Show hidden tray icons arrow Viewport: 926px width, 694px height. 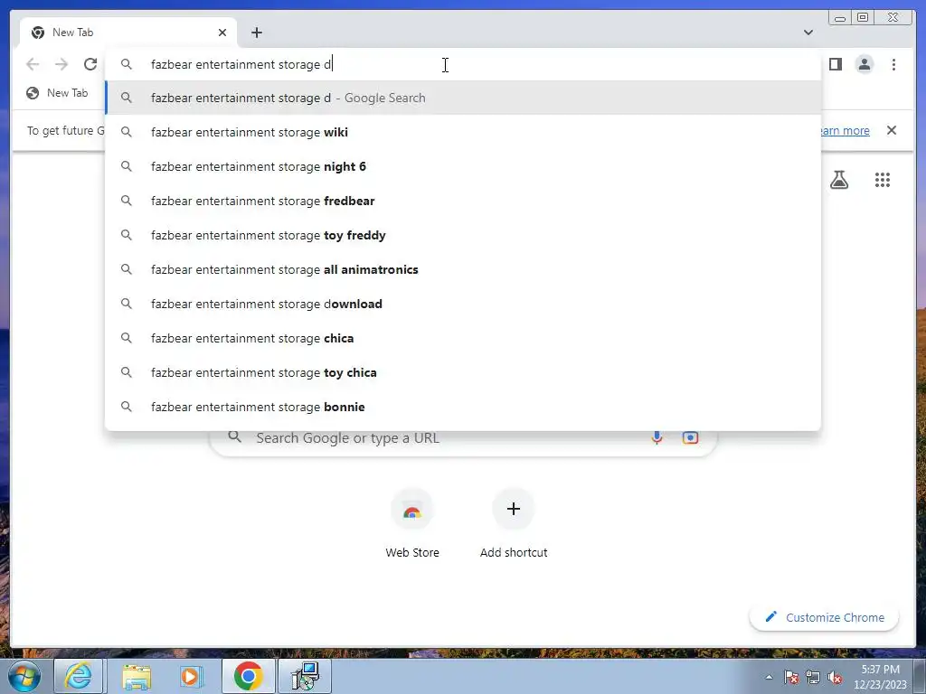[769, 677]
